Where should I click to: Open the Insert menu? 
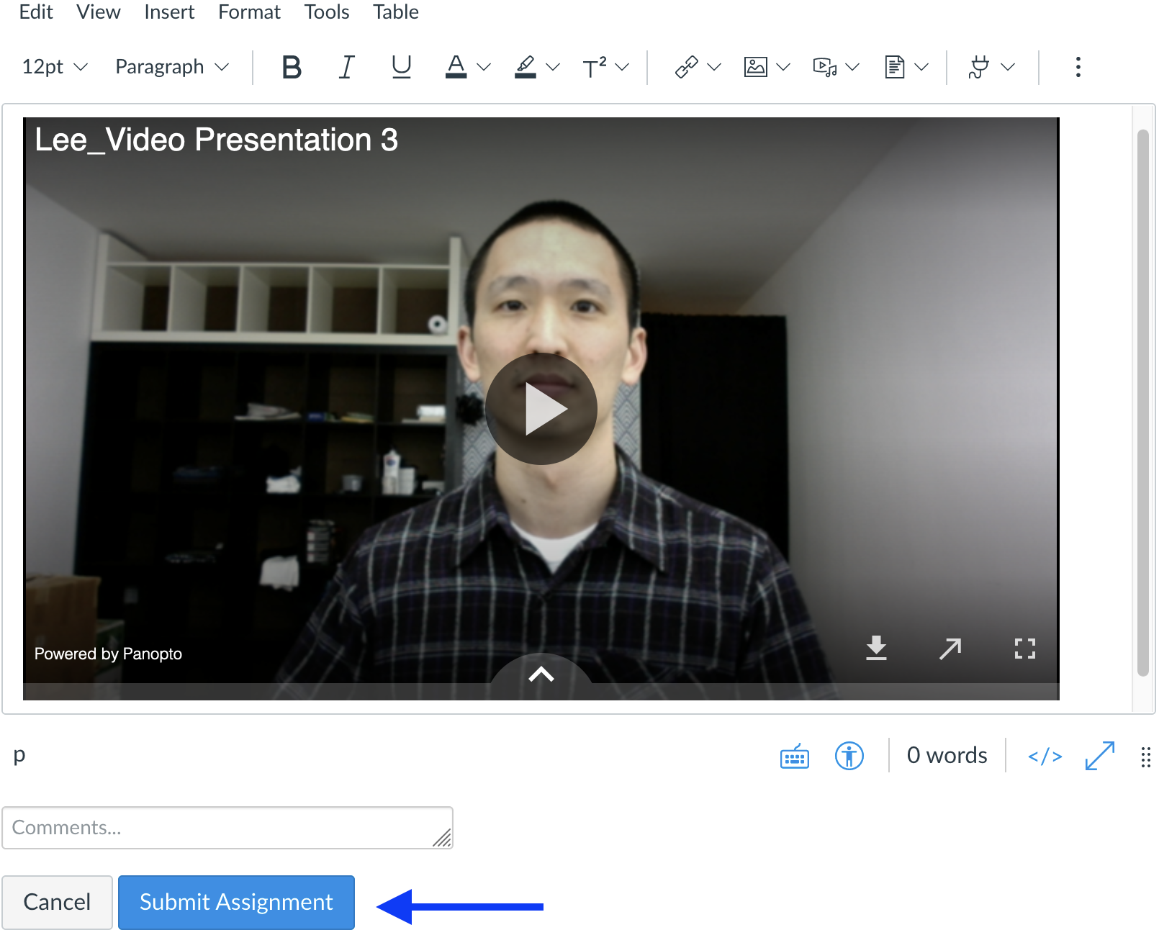point(169,12)
